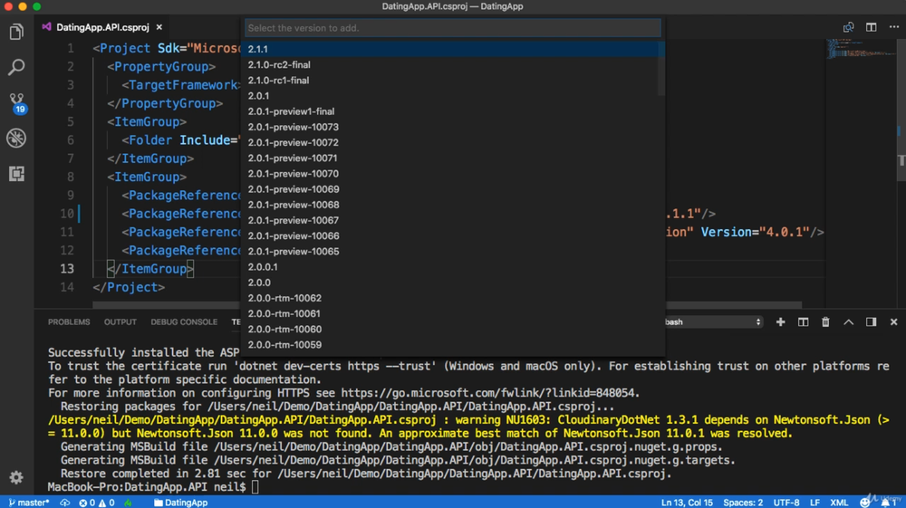
Task: Kill the terminal with trash icon
Action: [825, 322]
